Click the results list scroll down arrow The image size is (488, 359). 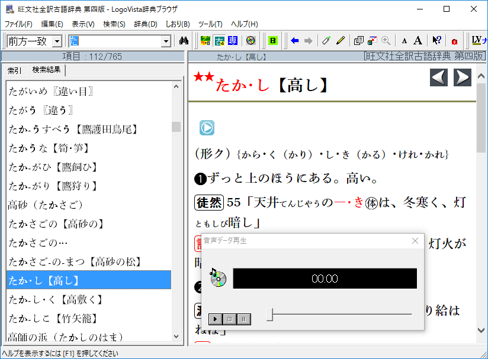click(x=176, y=336)
